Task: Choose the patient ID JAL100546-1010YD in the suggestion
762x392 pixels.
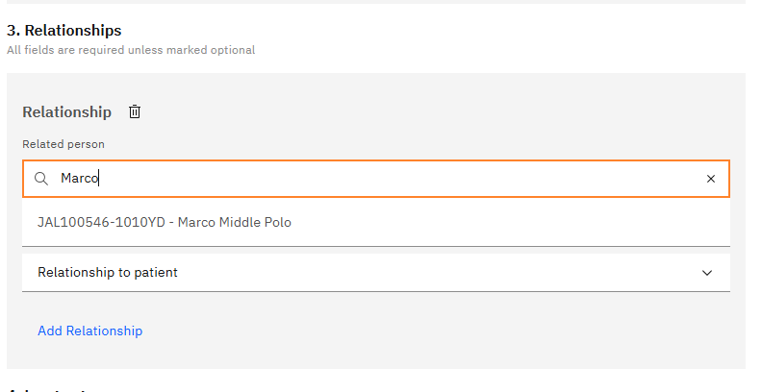Action: (101, 222)
